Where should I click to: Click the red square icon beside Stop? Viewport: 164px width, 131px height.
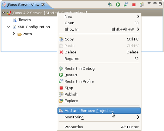tap(61, 88)
